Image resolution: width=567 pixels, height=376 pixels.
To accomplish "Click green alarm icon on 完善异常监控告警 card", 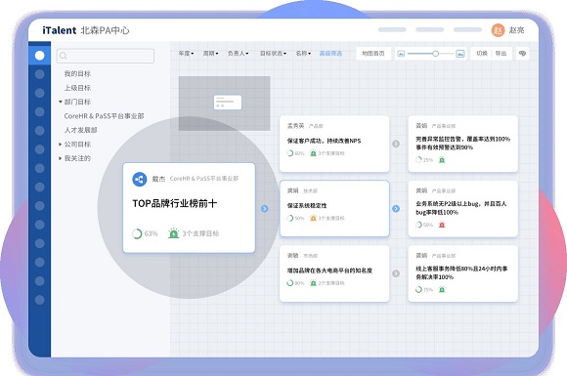I will coord(442,159).
